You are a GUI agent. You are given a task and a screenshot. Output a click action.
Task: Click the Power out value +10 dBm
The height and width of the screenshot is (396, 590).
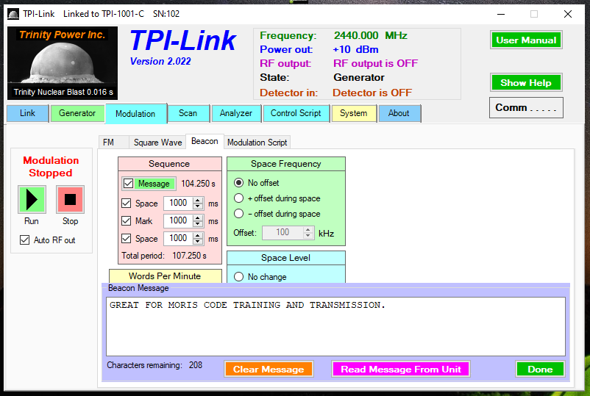(x=355, y=50)
